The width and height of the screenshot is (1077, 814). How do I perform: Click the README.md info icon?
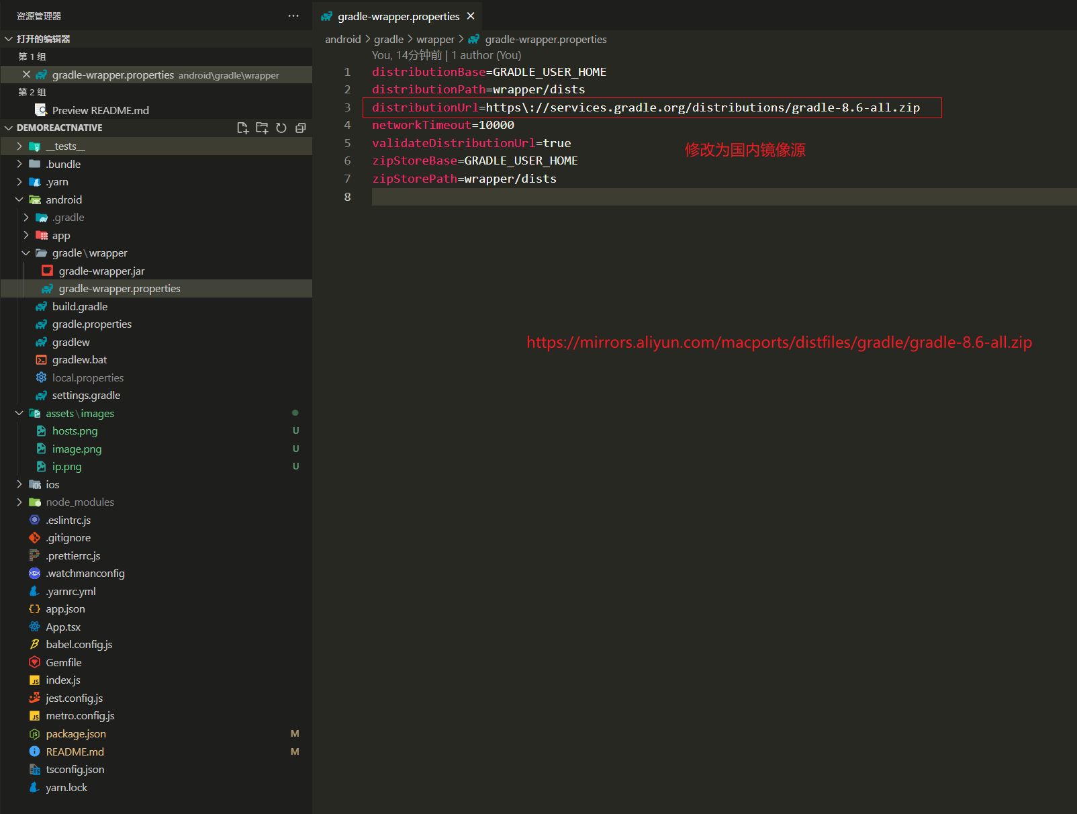pos(35,752)
